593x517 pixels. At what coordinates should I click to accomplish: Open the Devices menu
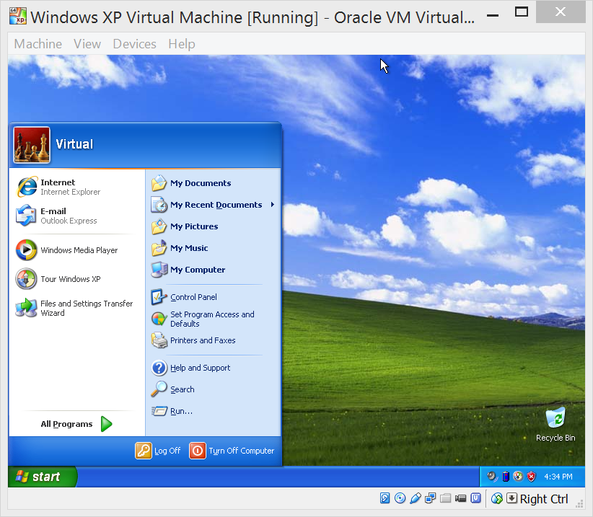click(134, 44)
